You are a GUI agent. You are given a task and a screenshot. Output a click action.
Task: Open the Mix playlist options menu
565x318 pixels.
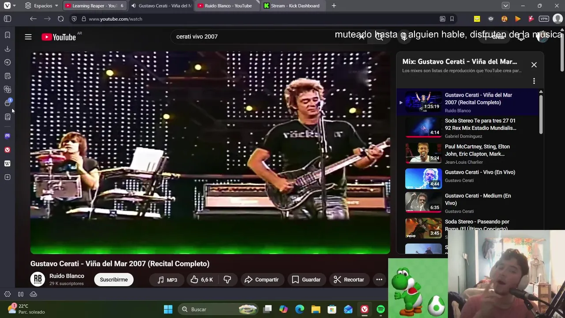click(x=534, y=81)
